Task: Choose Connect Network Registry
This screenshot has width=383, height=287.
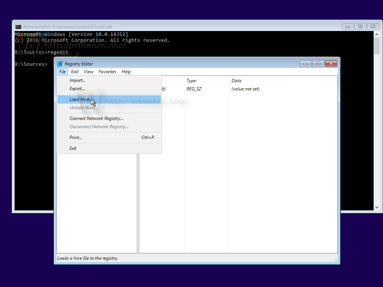Action: point(96,118)
